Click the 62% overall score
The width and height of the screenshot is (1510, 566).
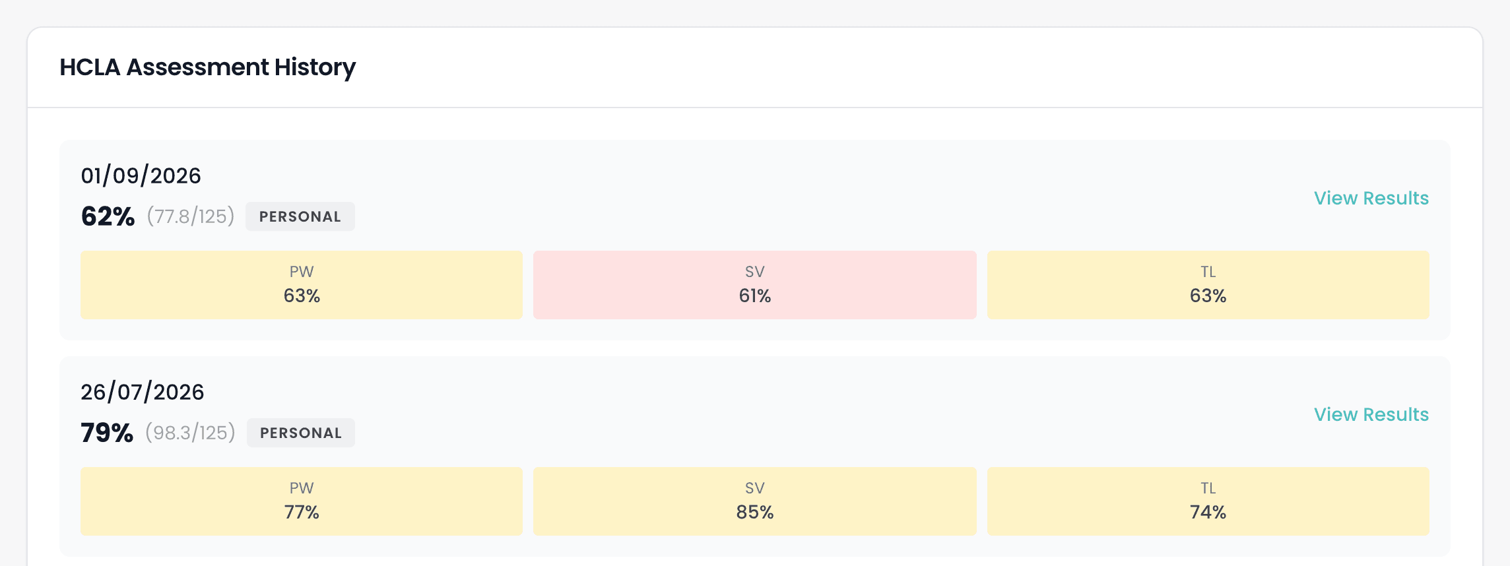pos(108,216)
